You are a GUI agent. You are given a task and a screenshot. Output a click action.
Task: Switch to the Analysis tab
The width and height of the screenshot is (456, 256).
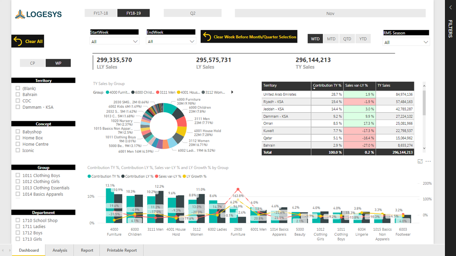[x=60, y=250]
